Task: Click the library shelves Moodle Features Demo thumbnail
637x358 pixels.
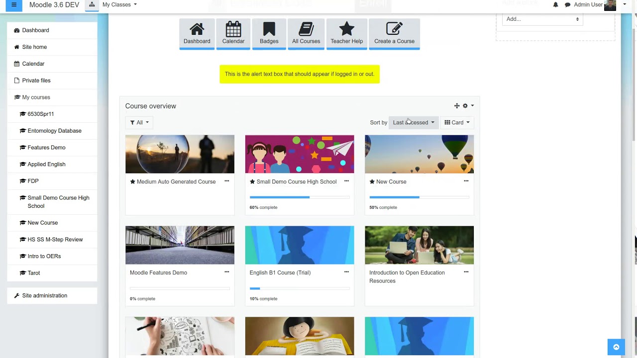Action: (180, 245)
